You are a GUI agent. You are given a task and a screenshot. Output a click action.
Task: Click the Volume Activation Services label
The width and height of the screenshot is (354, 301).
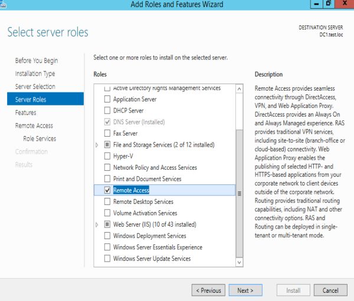click(x=145, y=213)
